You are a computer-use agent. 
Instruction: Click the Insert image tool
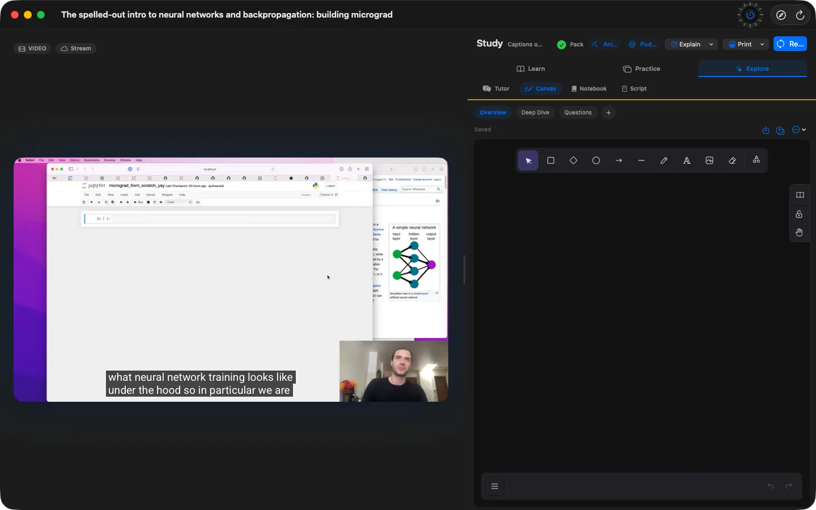pos(709,161)
